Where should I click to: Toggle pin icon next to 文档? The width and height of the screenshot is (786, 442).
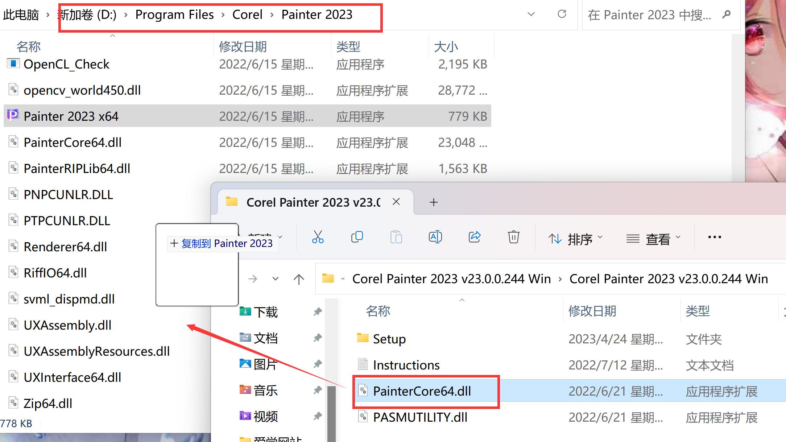point(318,338)
